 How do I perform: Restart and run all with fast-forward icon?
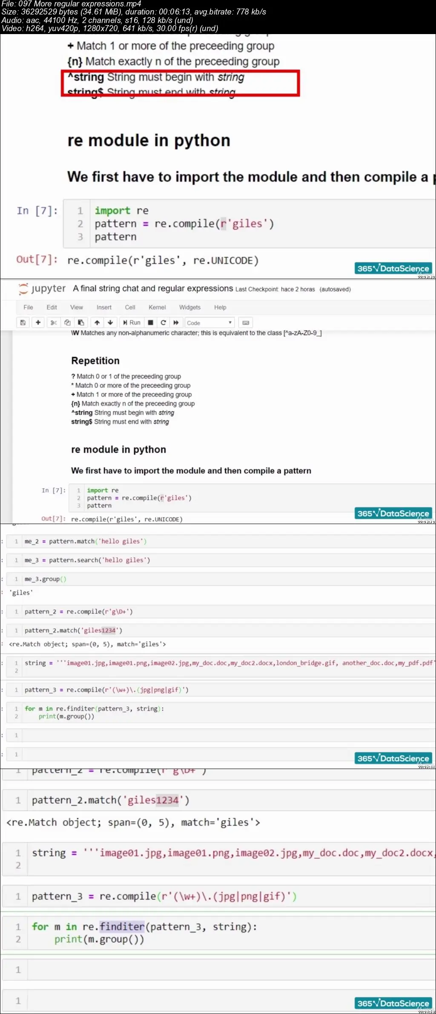(176, 323)
